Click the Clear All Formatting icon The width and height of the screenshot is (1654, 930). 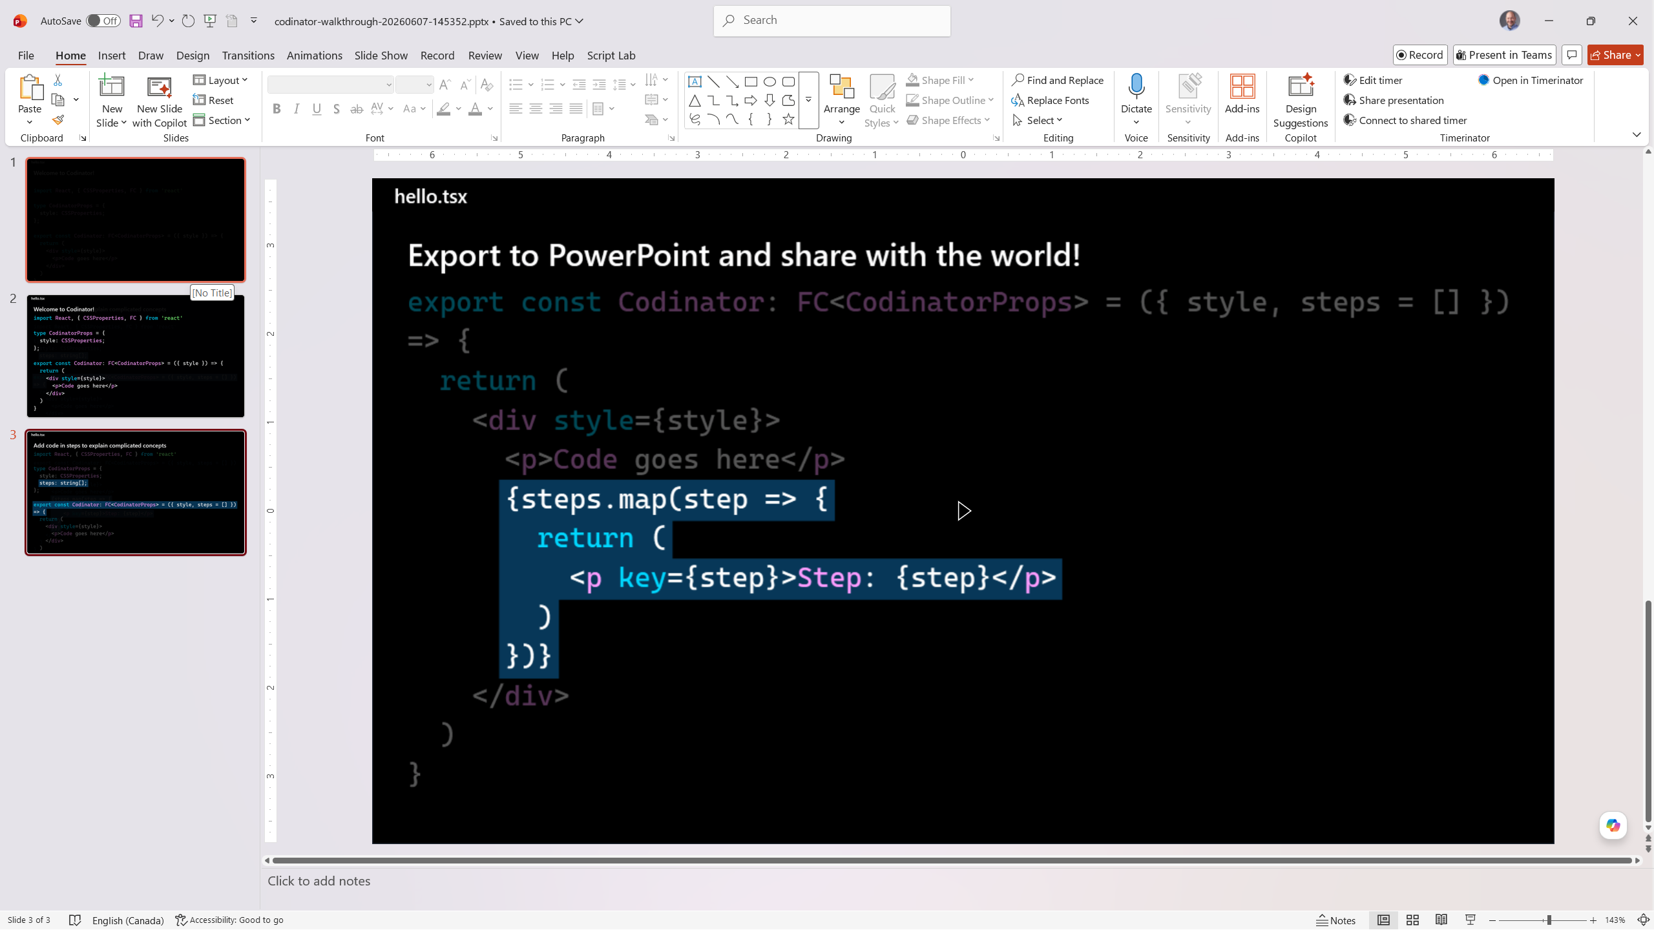pos(487,85)
